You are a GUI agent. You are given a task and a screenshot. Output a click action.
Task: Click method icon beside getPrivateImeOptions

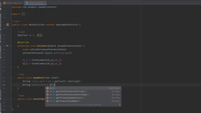(x=47, y=98)
